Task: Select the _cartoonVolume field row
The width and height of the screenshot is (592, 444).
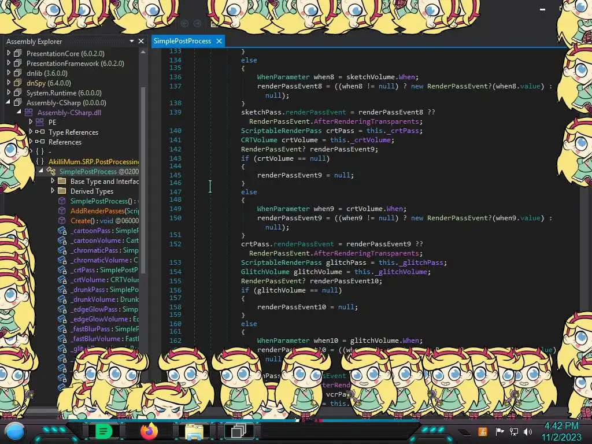Action: coord(98,240)
